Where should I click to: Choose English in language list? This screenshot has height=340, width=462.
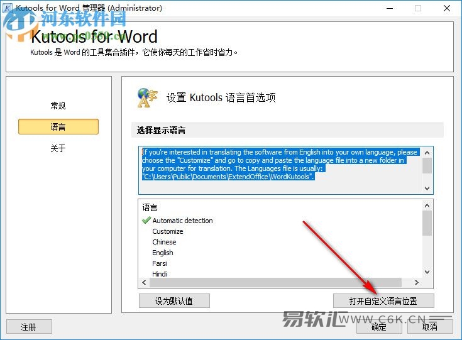(x=163, y=253)
